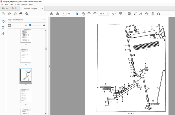The height and width of the screenshot is (115, 175).
Task: Activate the Selection arrow tool
Action: pos(77,14)
